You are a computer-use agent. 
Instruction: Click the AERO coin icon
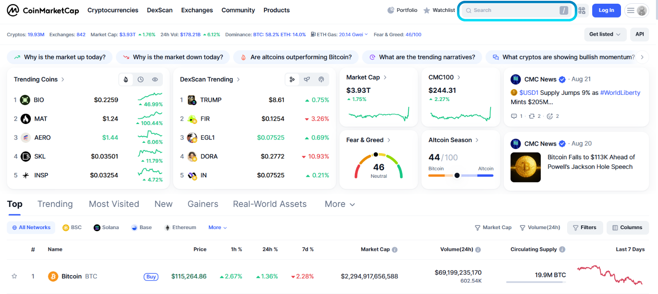(x=25, y=138)
